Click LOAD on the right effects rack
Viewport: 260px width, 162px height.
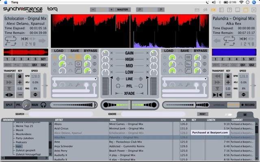click(x=169, y=51)
